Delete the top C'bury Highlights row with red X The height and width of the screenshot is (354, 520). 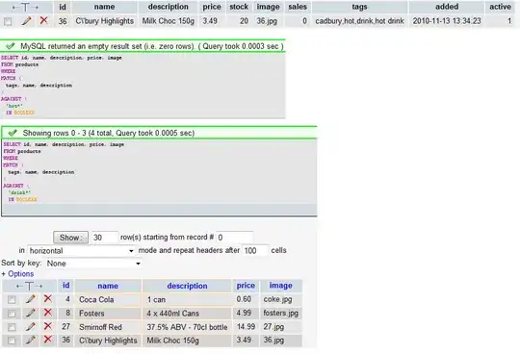[x=43, y=20]
